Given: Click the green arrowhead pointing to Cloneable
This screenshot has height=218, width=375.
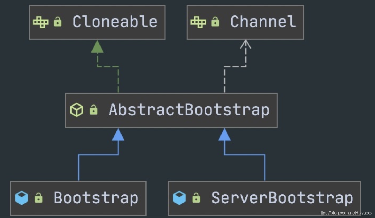Looking at the screenshot, I should [x=97, y=46].
